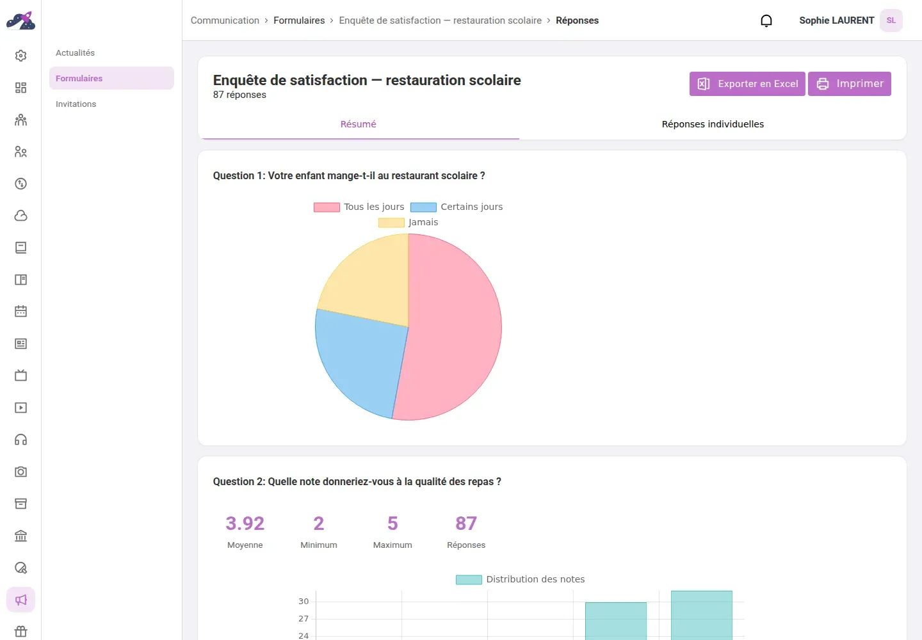The height and width of the screenshot is (640, 922).
Task: Go to Actualités in the submenu
Action: coord(111,52)
